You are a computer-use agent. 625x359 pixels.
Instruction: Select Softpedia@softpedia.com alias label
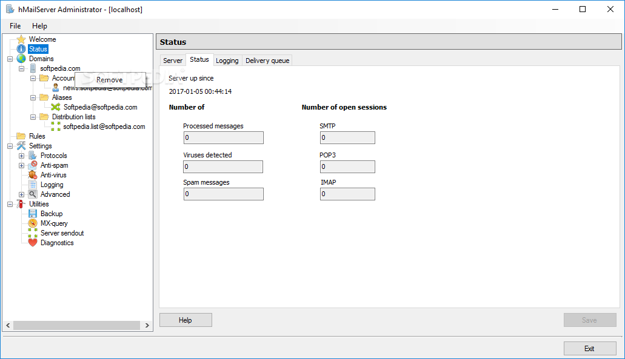click(101, 107)
